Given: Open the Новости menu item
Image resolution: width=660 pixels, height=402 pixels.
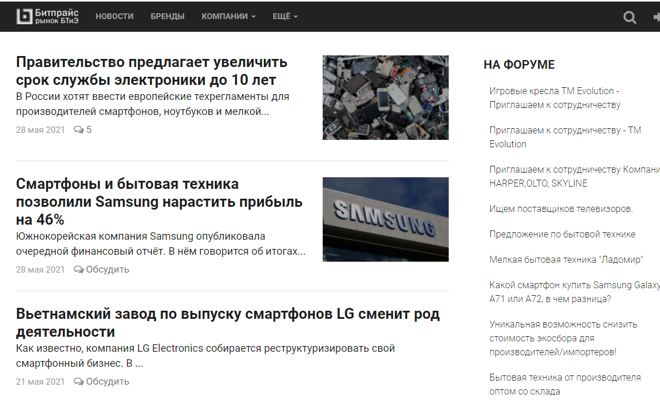Looking at the screenshot, I should point(114,16).
